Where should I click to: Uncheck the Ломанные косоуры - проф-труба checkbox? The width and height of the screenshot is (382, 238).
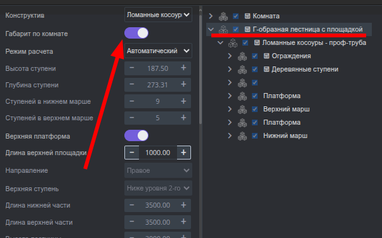tap(246, 43)
